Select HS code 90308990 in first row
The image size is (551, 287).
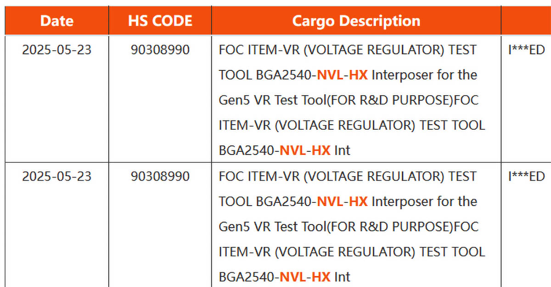pyautogui.click(x=160, y=50)
